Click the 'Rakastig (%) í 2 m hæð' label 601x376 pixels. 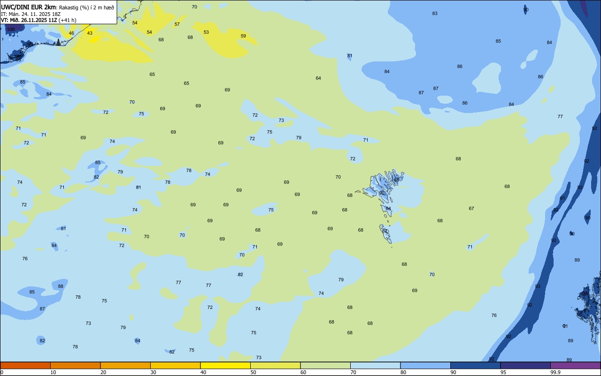[x=86, y=7]
